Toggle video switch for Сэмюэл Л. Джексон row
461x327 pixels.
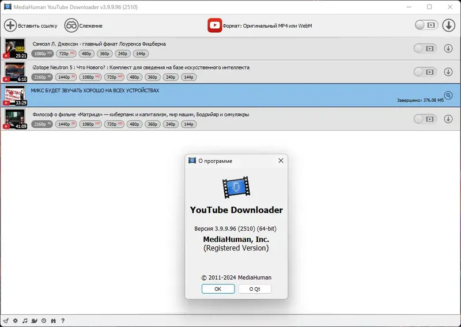[x=425, y=48]
